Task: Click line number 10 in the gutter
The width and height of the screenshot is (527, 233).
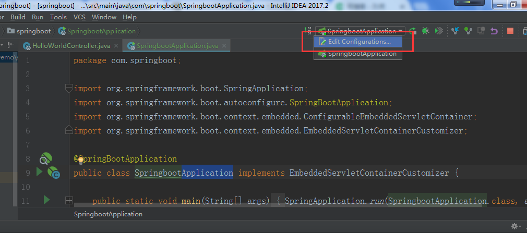Action: (x=25, y=187)
